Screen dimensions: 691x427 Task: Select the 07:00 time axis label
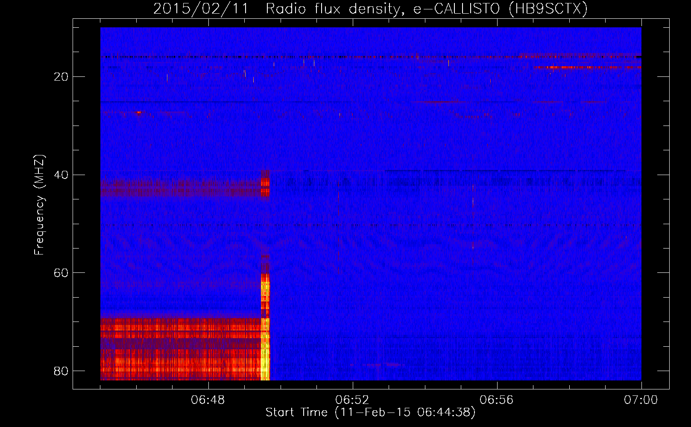tap(641, 400)
